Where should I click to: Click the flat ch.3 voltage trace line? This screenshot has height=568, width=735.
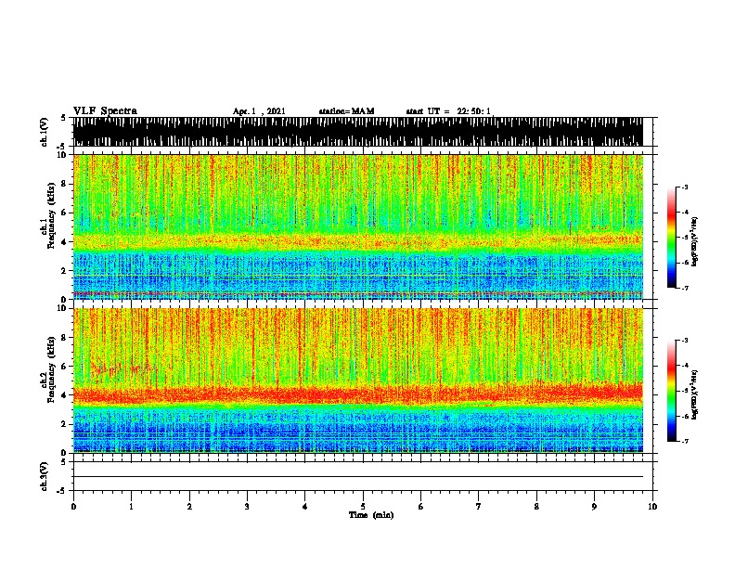pyautogui.click(x=357, y=477)
